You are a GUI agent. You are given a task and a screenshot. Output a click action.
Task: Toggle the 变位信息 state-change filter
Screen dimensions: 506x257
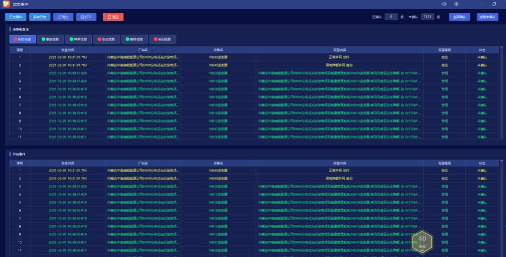[106, 39]
